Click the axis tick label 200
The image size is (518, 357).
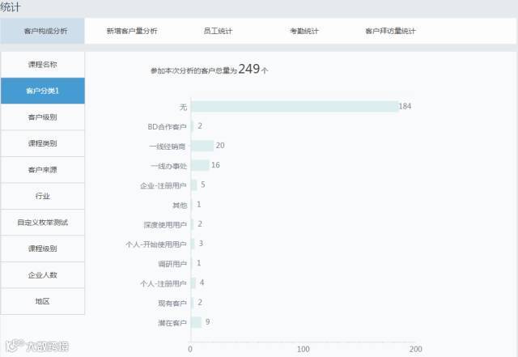coord(415,349)
